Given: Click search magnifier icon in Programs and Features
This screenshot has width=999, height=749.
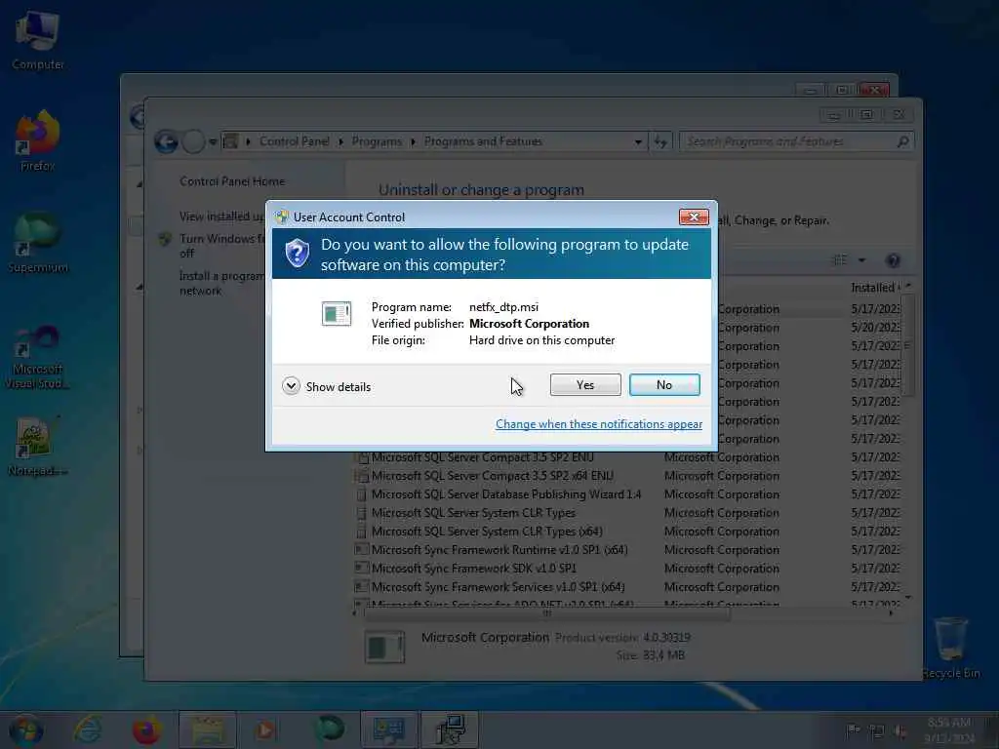Looking at the screenshot, I should [902, 141].
